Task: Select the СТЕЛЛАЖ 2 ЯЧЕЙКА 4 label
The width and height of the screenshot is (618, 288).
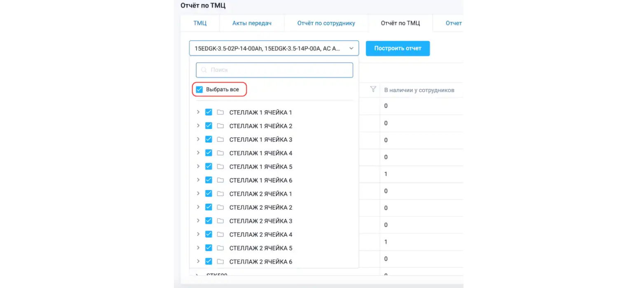Action: (x=260, y=235)
